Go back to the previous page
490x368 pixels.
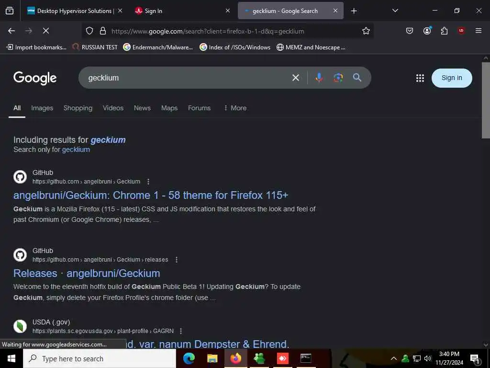[x=11, y=31]
